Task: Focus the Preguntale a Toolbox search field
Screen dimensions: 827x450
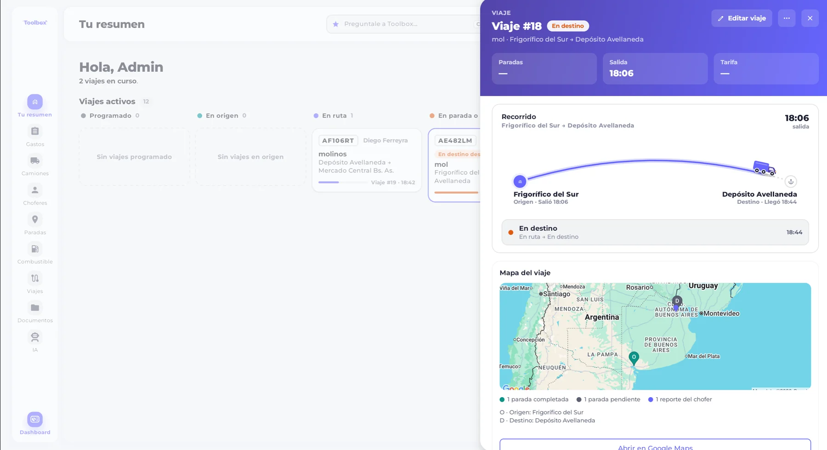Action: click(x=404, y=24)
